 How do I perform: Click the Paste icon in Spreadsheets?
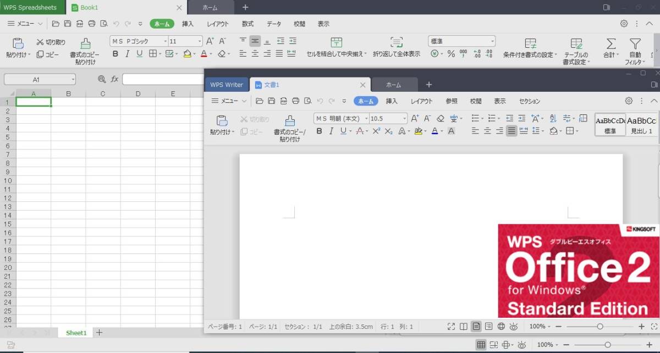coord(18,43)
